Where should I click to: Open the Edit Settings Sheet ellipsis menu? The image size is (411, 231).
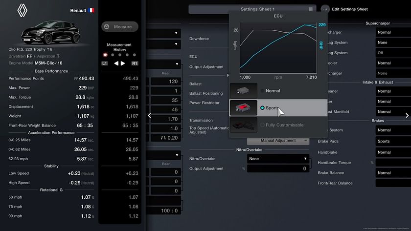click(x=325, y=9)
